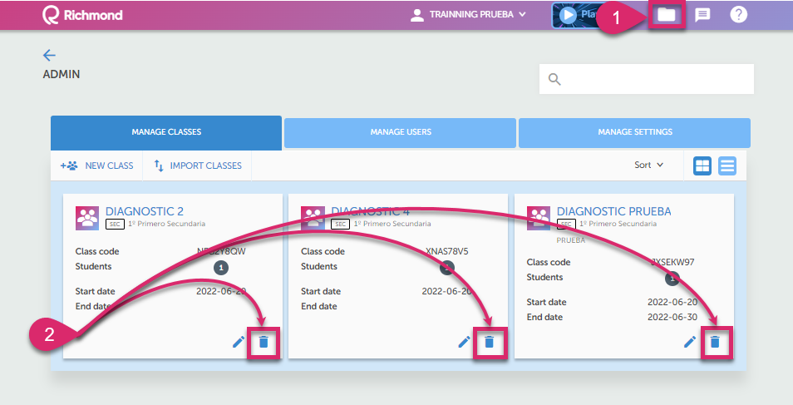
Task: Expand the Sort dropdown
Action: coord(648,165)
